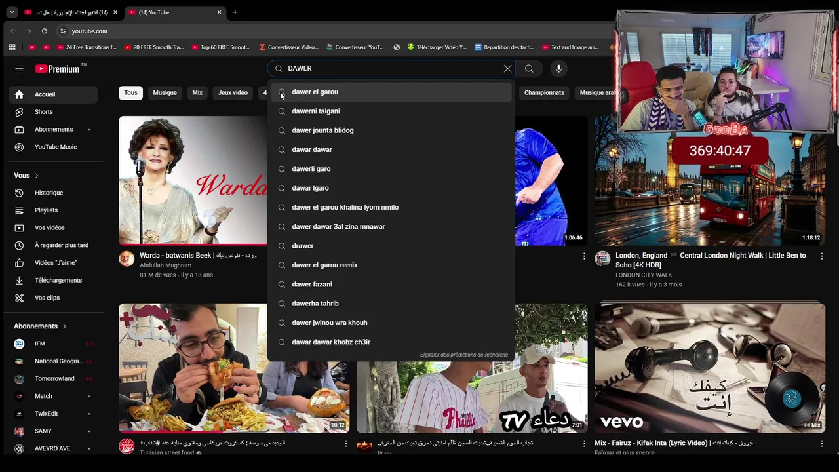
Task: Open YouTube Music in the sidebar
Action: [53, 147]
